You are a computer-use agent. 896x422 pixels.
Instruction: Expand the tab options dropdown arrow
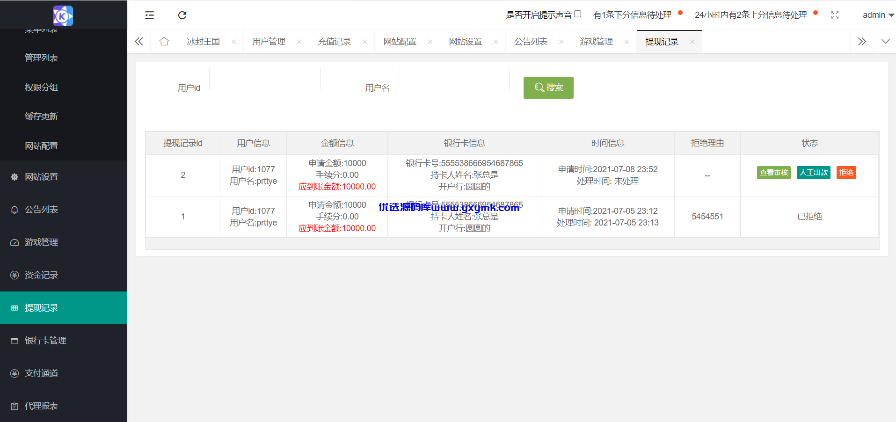pyautogui.click(x=885, y=42)
